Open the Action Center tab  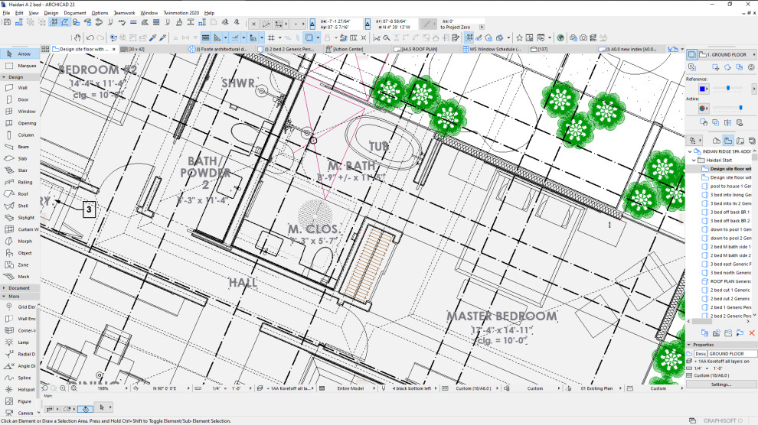click(x=347, y=49)
